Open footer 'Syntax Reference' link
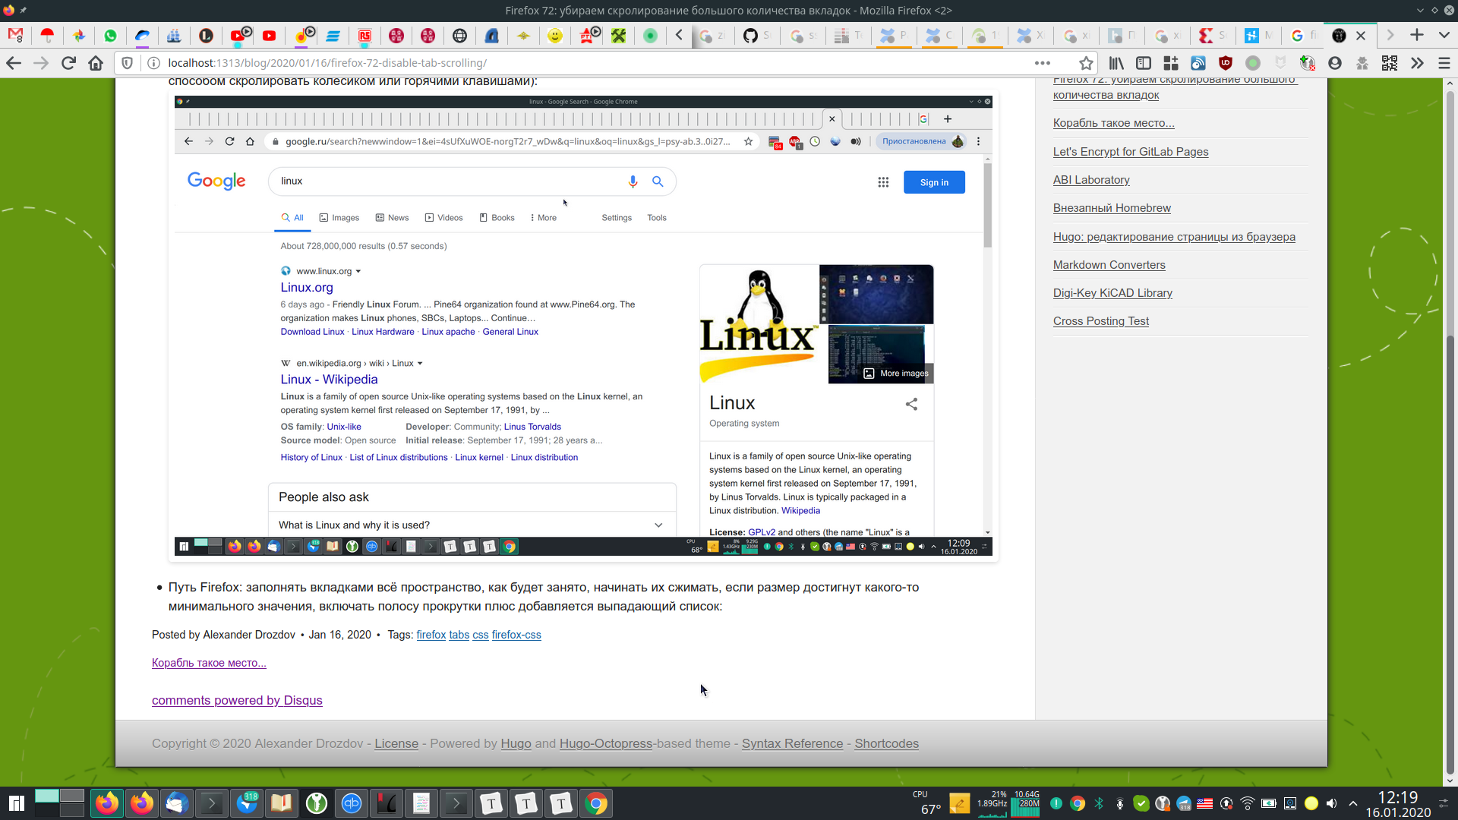Screen dimensions: 1458x820 tap(792, 743)
